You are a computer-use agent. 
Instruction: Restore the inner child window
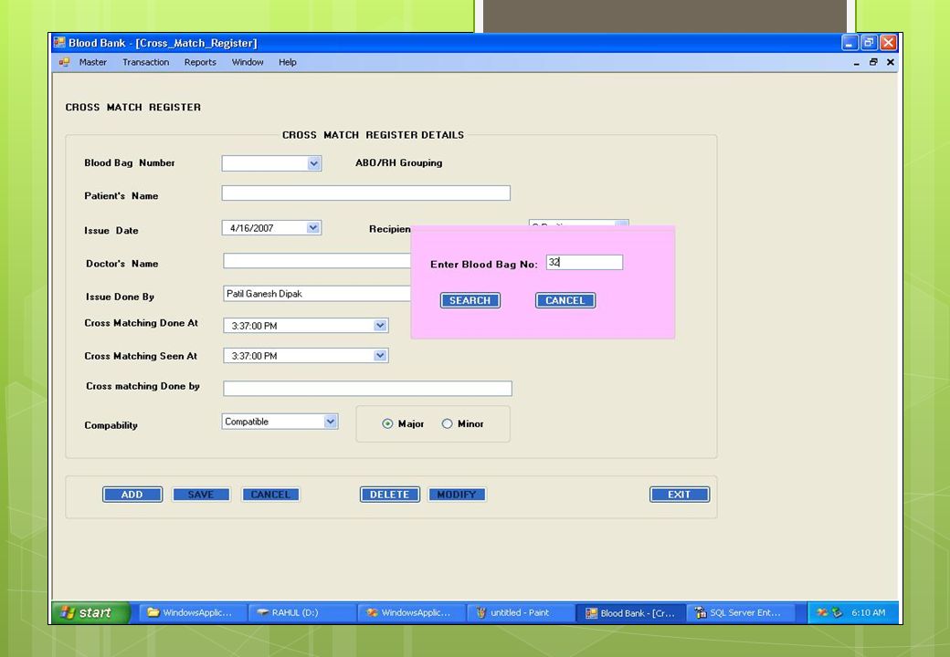[873, 62]
